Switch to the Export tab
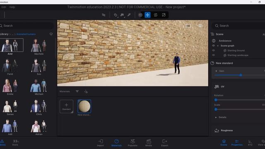265x149 pixels. click(x=165, y=143)
